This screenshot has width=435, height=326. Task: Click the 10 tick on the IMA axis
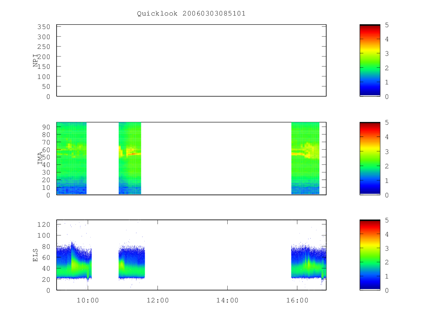[x=46, y=188]
